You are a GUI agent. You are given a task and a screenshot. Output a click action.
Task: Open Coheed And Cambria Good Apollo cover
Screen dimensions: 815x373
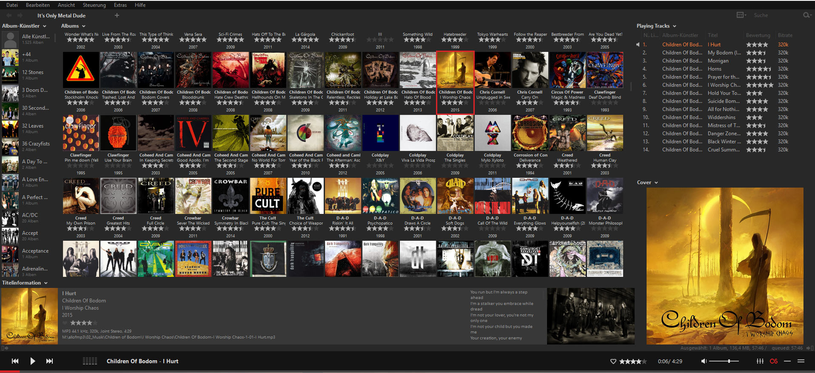point(193,133)
